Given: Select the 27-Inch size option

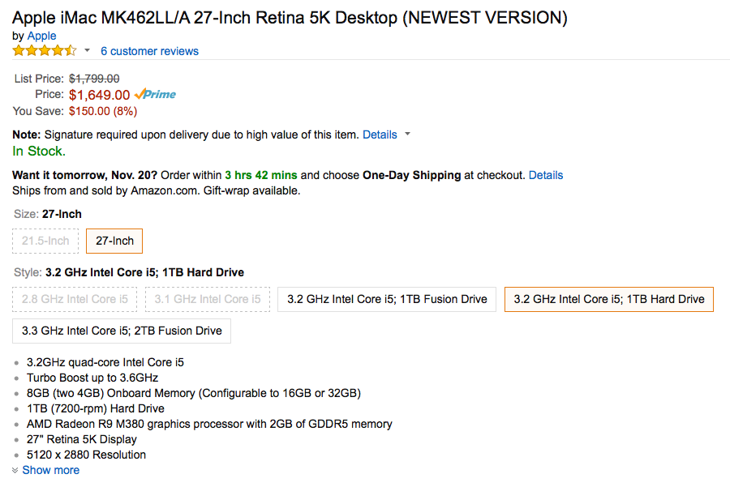Looking at the screenshot, I should pos(114,241).
